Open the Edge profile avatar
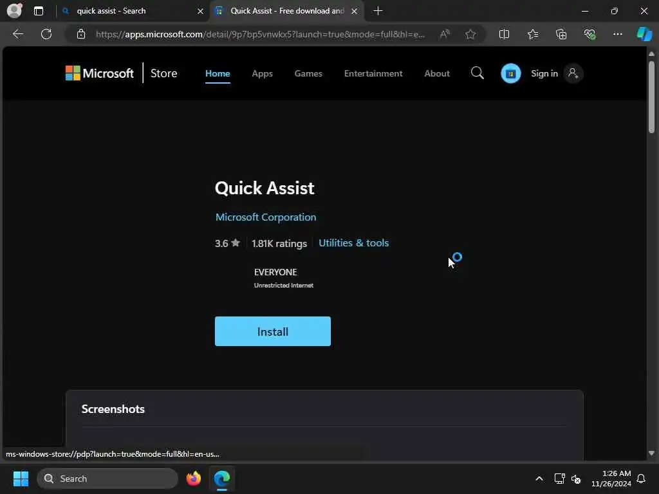 [14, 10]
